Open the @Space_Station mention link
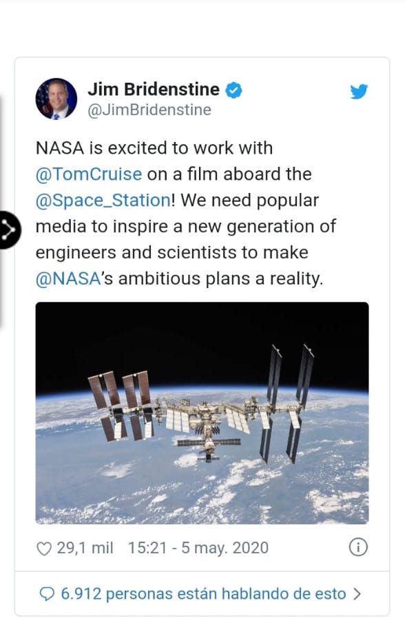 click(103, 200)
